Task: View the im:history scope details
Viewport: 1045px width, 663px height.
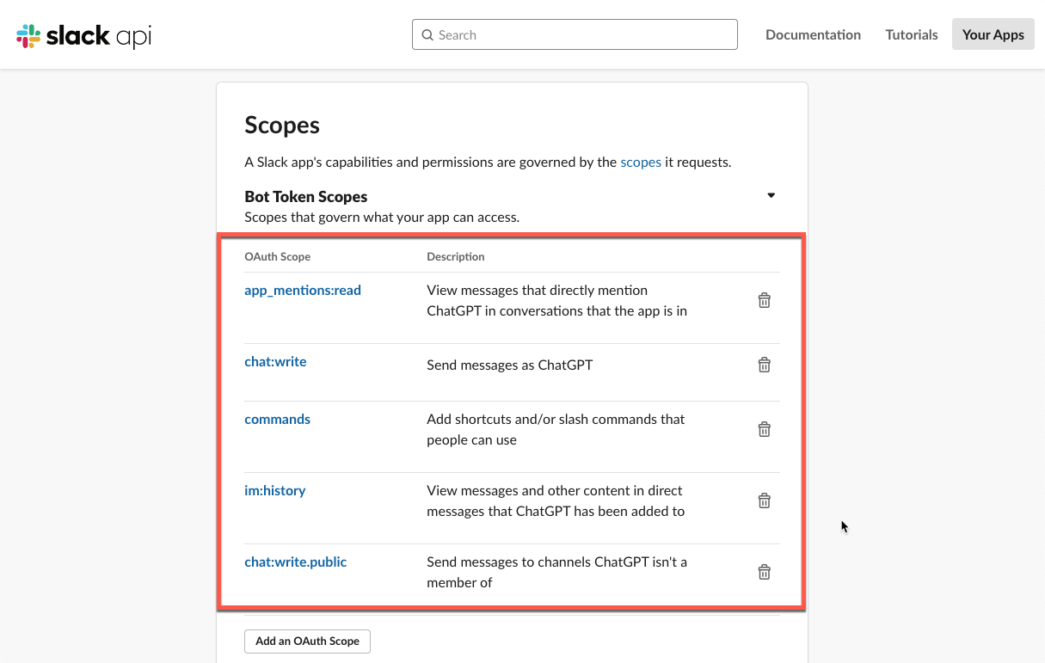Action: pyautogui.click(x=274, y=490)
